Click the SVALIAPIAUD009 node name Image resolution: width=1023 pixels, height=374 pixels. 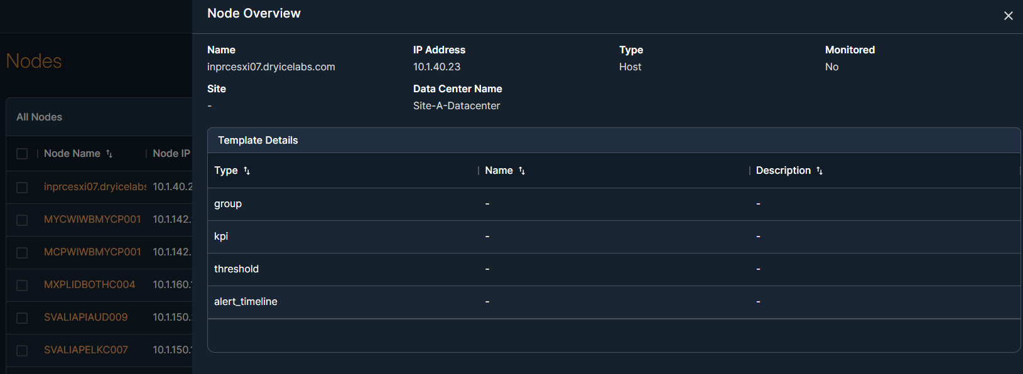point(85,318)
